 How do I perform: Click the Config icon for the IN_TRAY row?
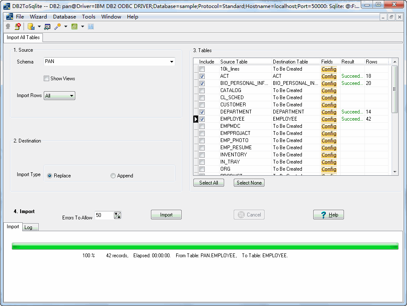click(x=329, y=162)
